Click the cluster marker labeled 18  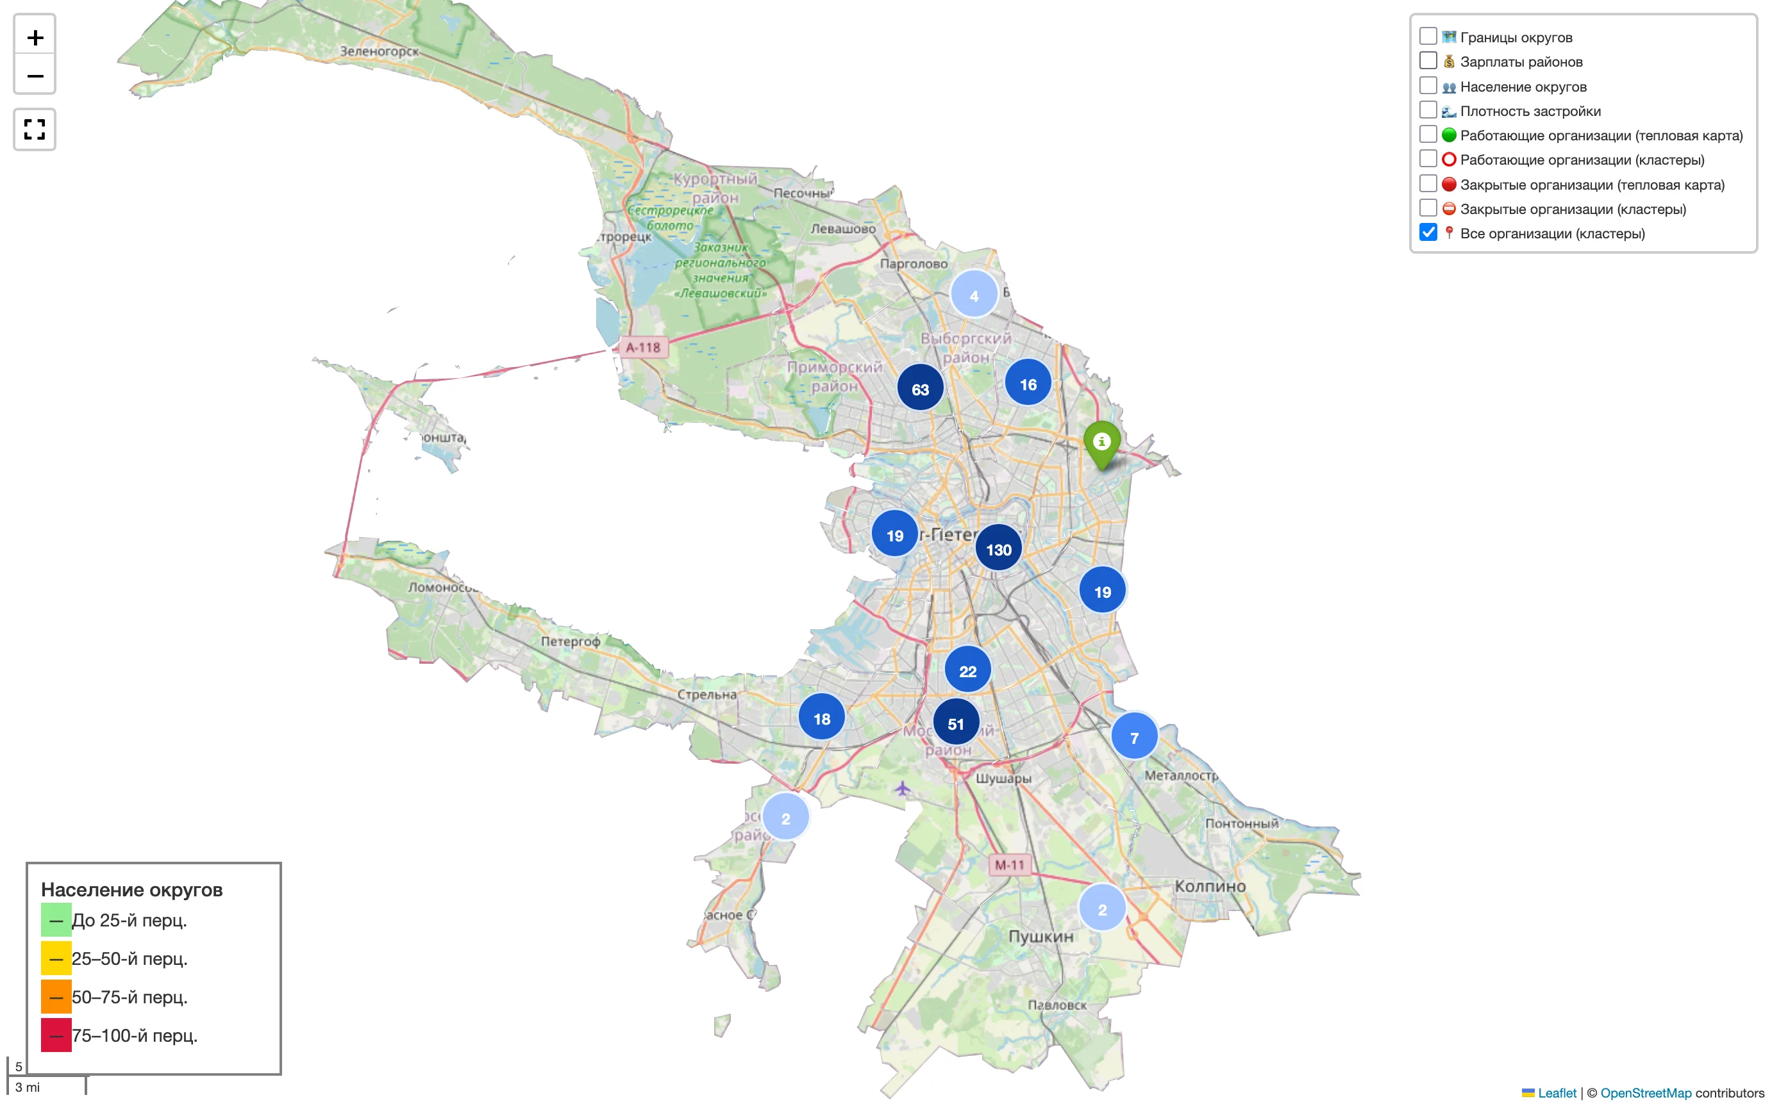[x=822, y=719]
